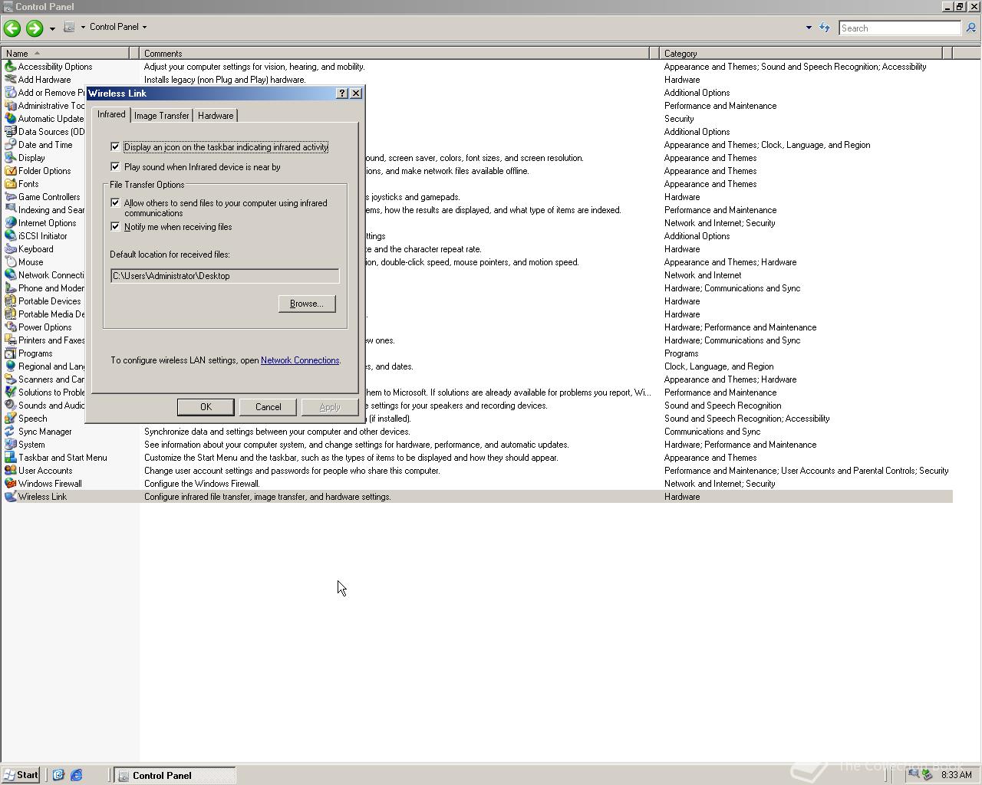Image resolution: width=982 pixels, height=785 pixels.
Task: Click the system tray clock
Action: tap(957, 775)
